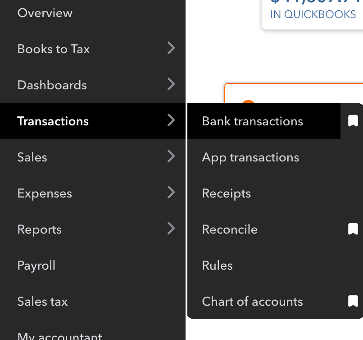Image resolution: width=363 pixels, height=340 pixels.
Task: Pin Chart of accounts using its bookmark icon
Action: tap(353, 301)
